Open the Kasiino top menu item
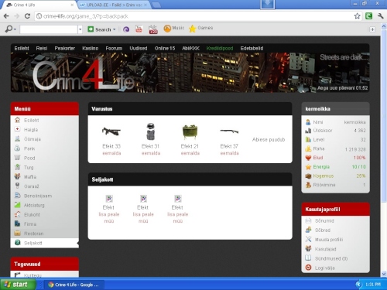This screenshot has width=387, height=290. (91, 49)
